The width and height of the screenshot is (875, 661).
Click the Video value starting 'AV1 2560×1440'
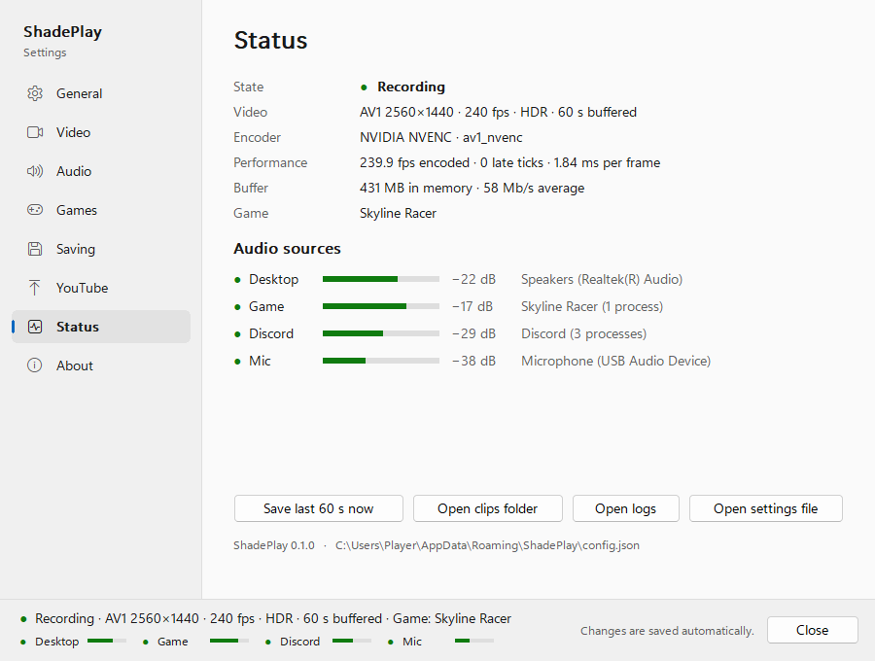[498, 112]
